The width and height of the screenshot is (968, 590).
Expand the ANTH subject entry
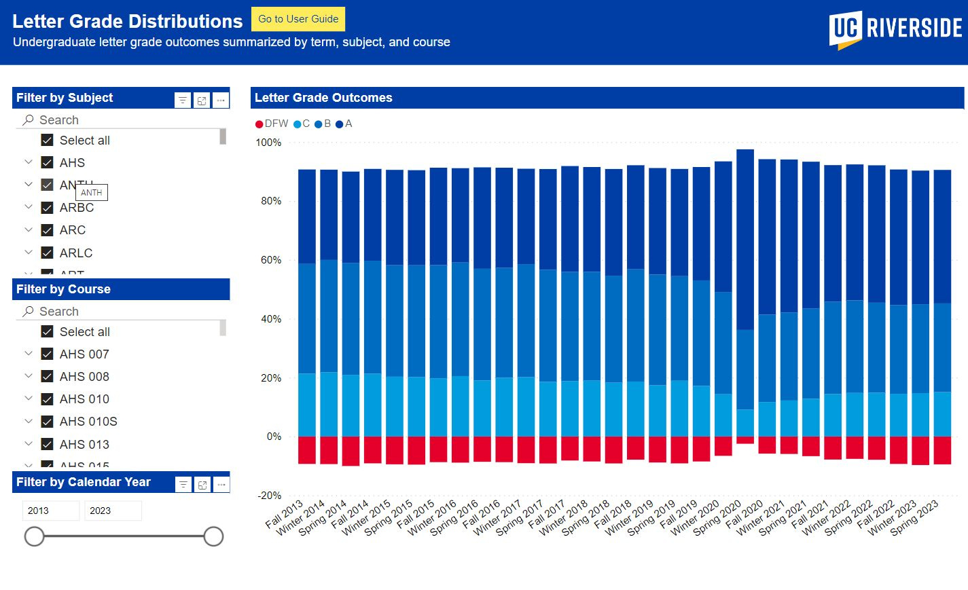click(x=28, y=185)
